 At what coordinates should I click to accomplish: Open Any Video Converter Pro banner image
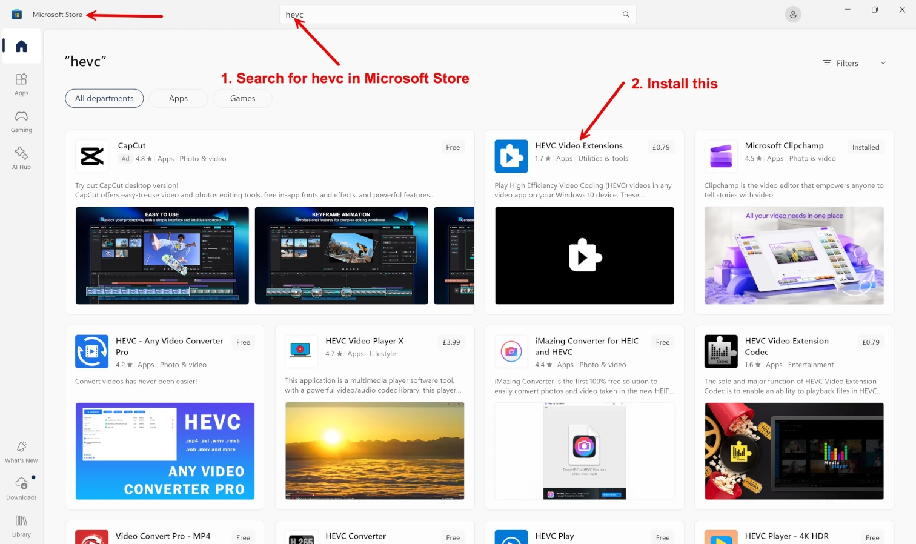[165, 451]
